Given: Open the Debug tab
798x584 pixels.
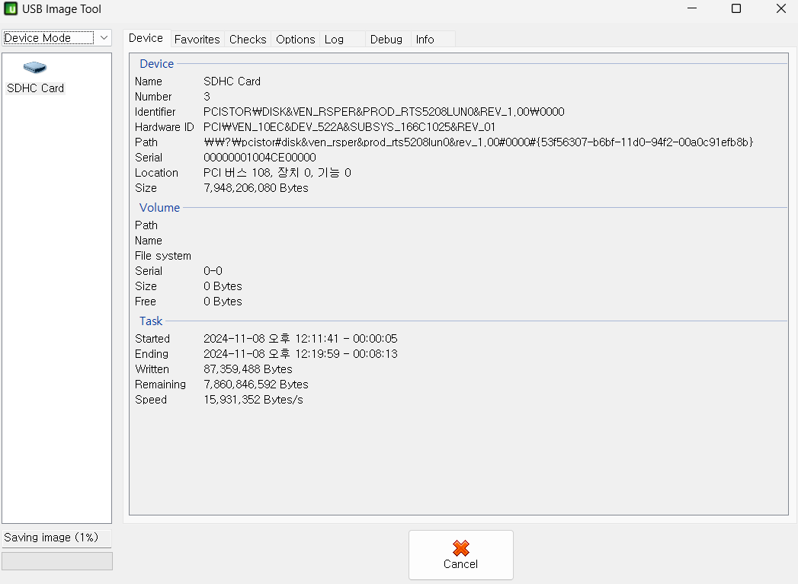Looking at the screenshot, I should (386, 39).
